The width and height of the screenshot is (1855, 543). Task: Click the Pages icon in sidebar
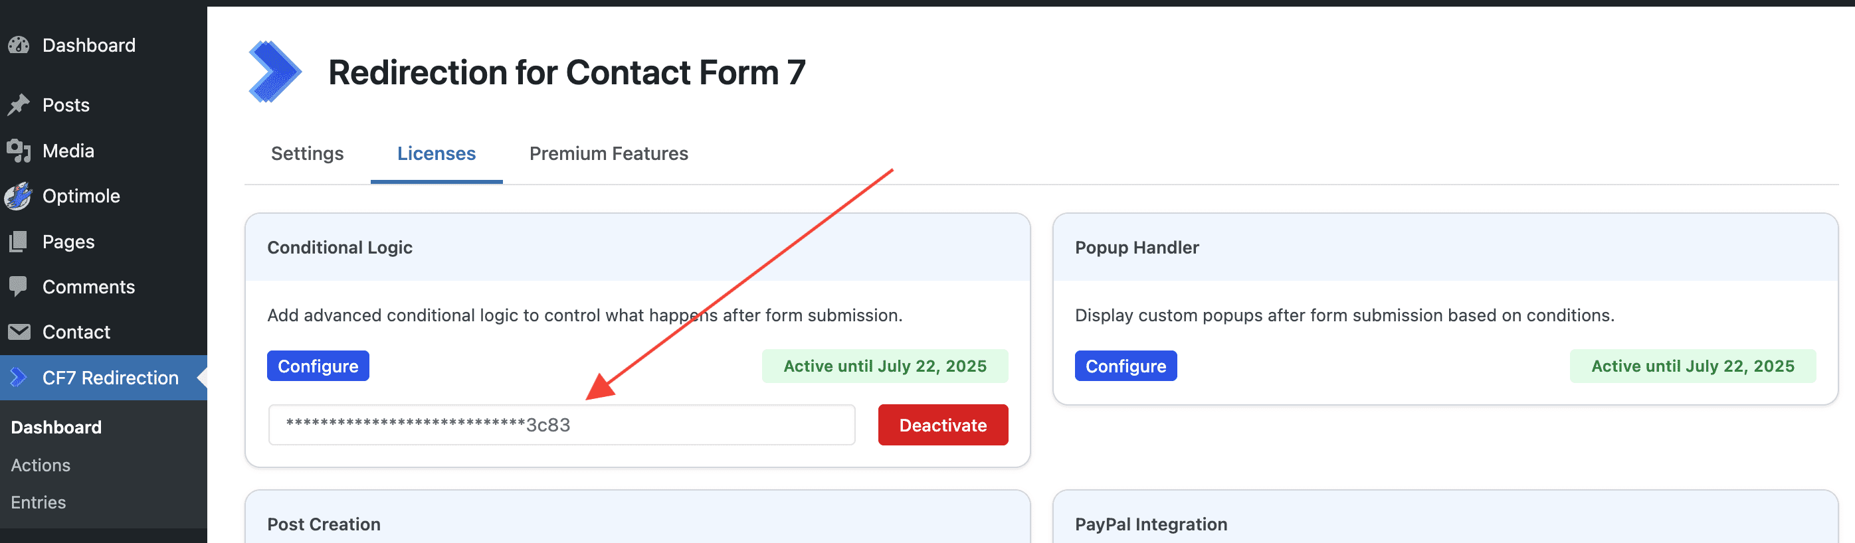(19, 242)
